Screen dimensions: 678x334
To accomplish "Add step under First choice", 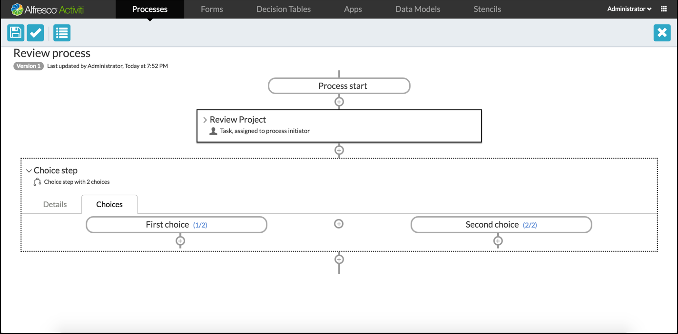I will pos(180,241).
